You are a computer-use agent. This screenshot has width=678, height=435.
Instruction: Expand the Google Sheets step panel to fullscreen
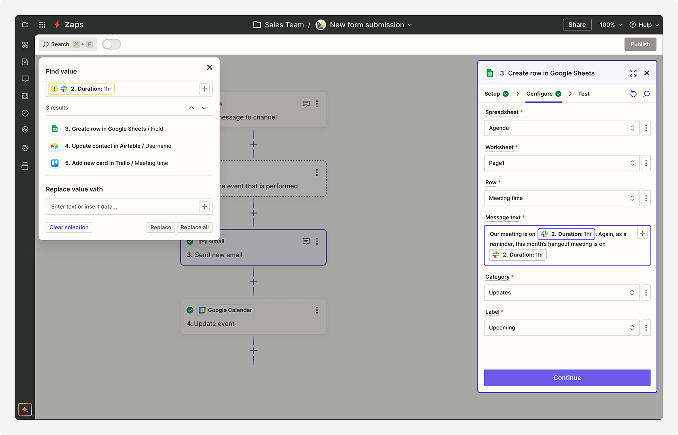coord(633,73)
